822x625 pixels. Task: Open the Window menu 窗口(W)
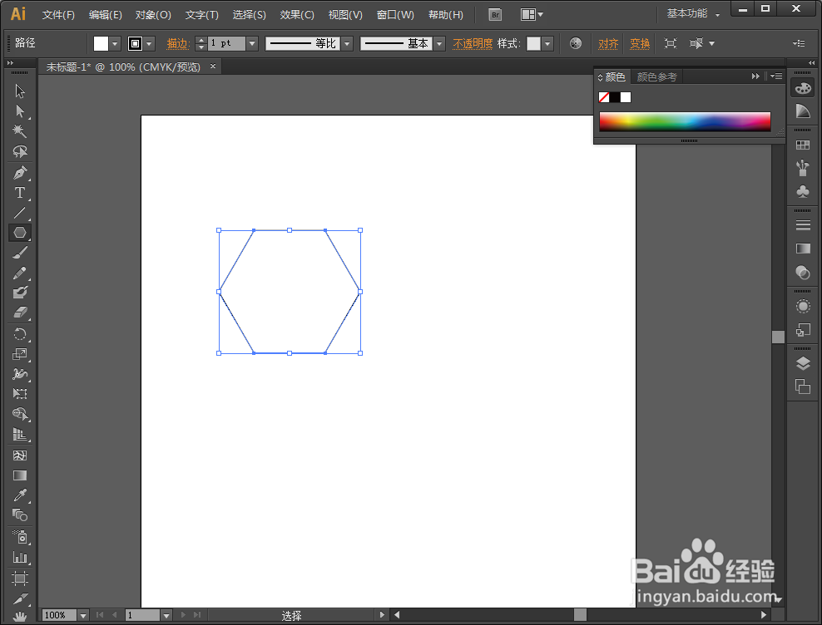click(395, 15)
